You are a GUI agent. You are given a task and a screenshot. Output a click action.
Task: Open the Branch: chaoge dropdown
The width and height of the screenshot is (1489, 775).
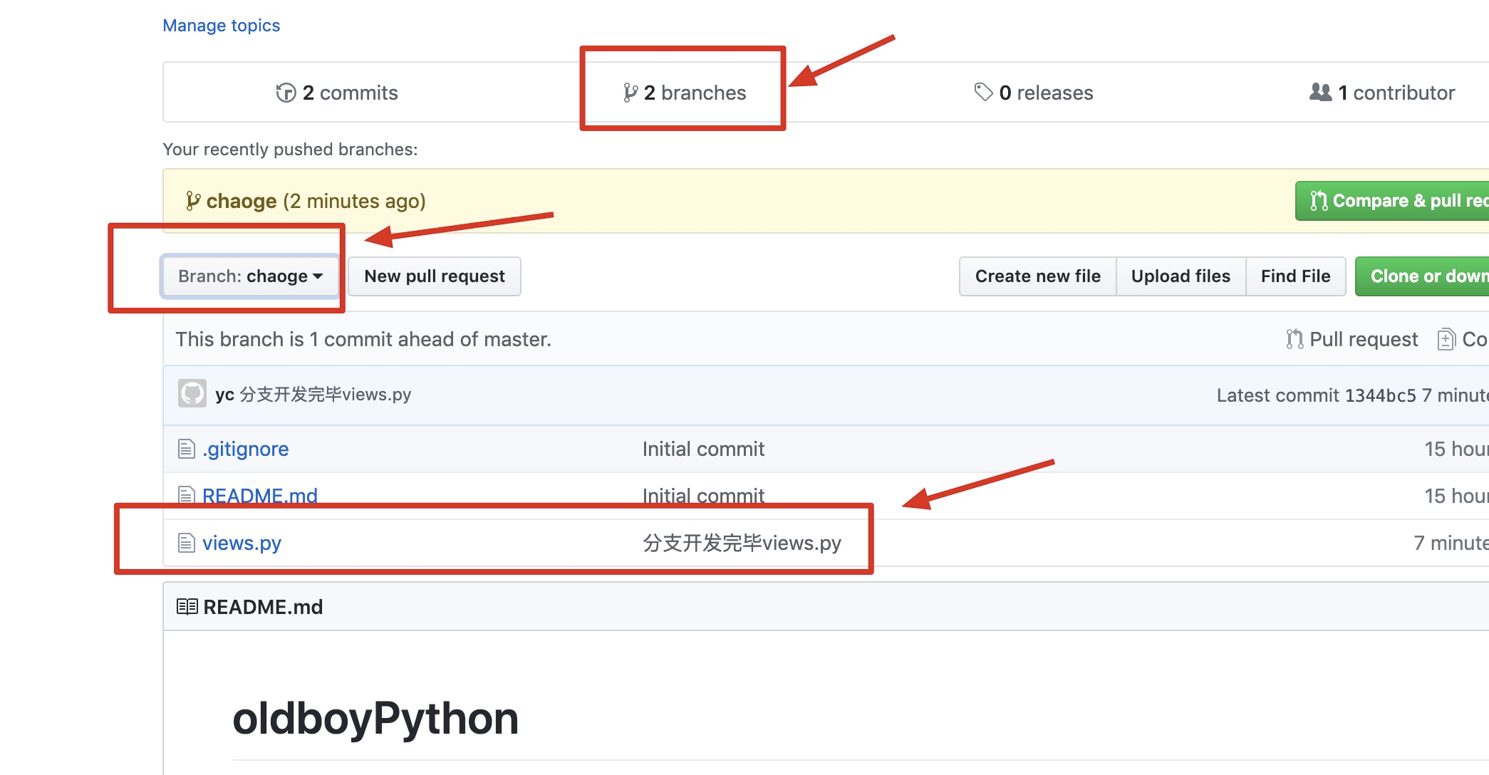250,276
